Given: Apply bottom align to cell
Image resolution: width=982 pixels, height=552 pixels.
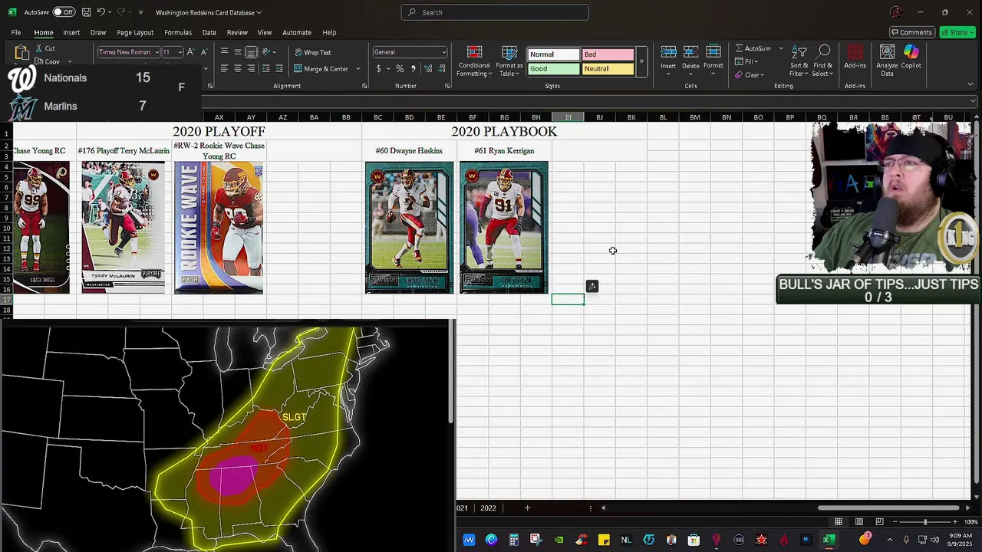Looking at the screenshot, I should point(251,52).
